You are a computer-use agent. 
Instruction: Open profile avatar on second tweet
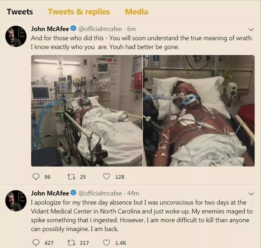tap(16, 200)
